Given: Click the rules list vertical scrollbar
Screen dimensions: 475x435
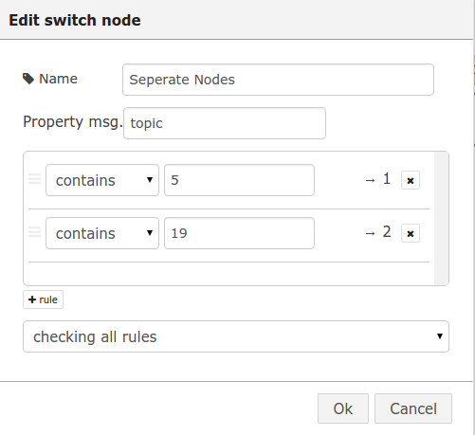Looking at the screenshot, I should point(441,218).
